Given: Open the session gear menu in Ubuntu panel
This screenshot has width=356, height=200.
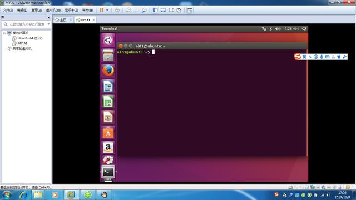Looking at the screenshot, I should (x=304, y=28).
